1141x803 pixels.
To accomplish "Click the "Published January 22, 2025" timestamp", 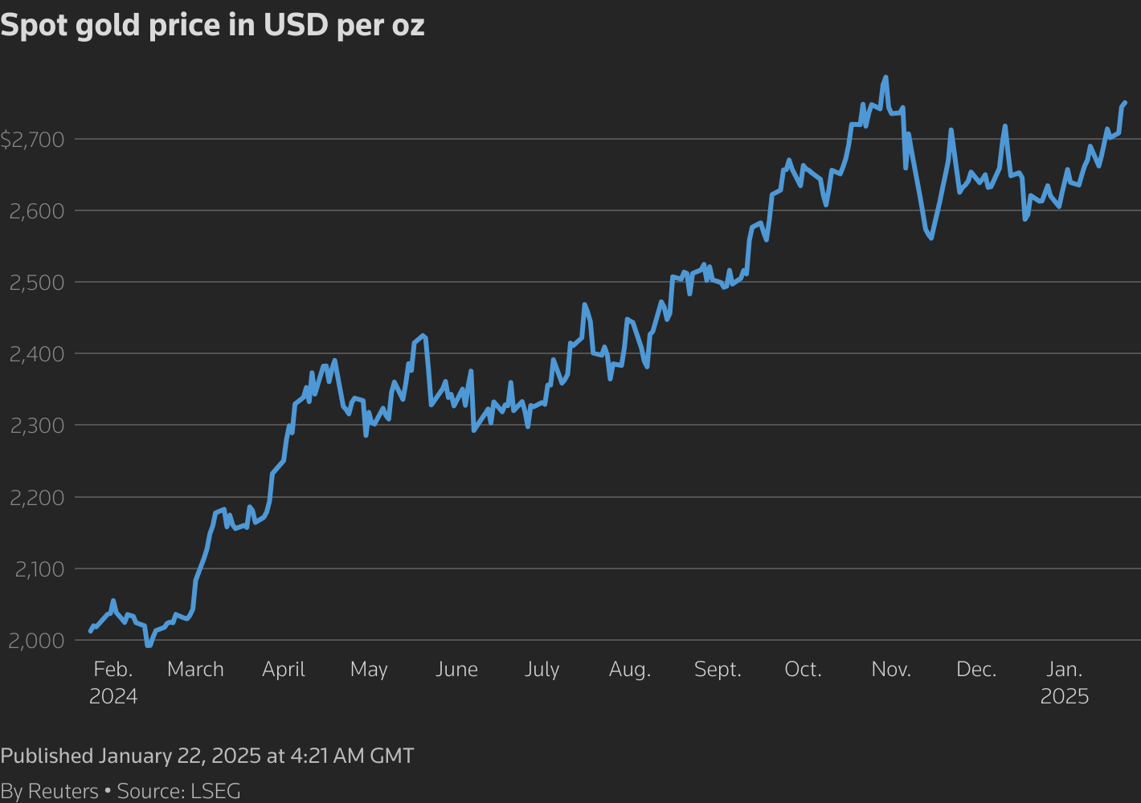I will pos(207,756).
